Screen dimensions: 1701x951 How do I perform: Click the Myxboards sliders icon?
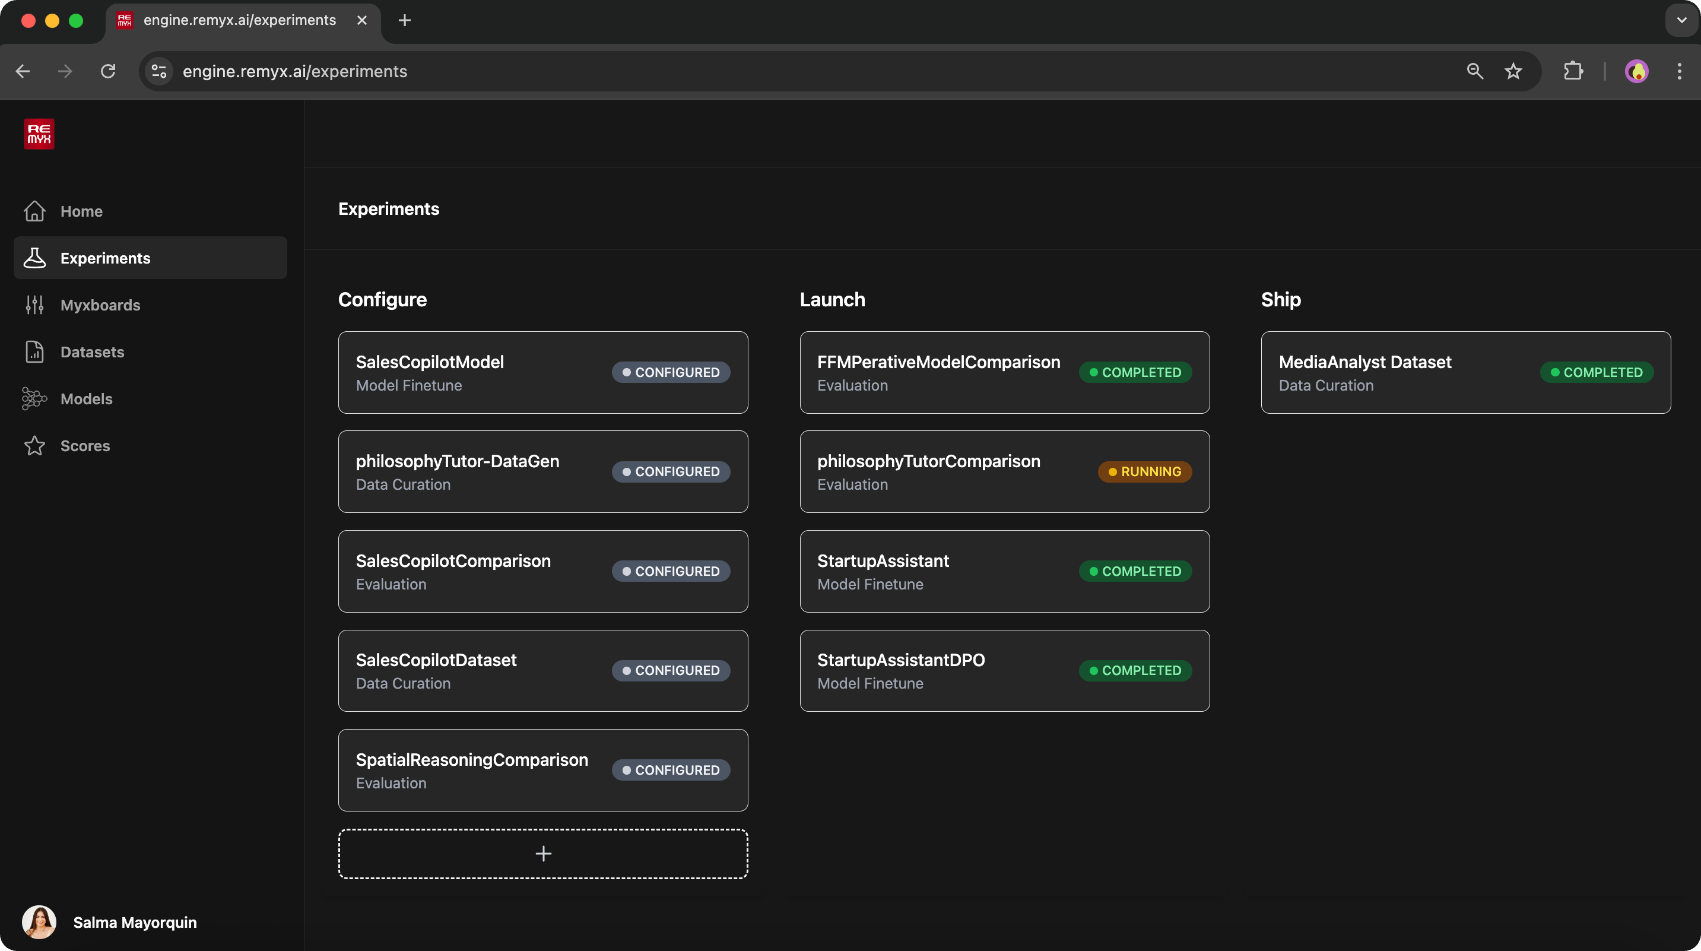pyautogui.click(x=34, y=305)
